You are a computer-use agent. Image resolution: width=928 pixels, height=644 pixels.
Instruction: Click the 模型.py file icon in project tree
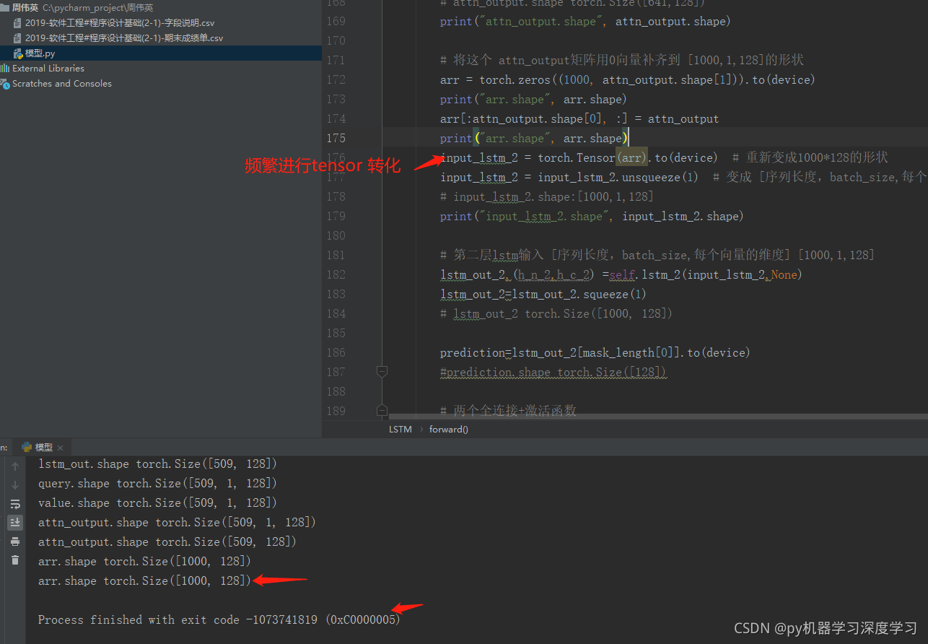tap(17, 53)
